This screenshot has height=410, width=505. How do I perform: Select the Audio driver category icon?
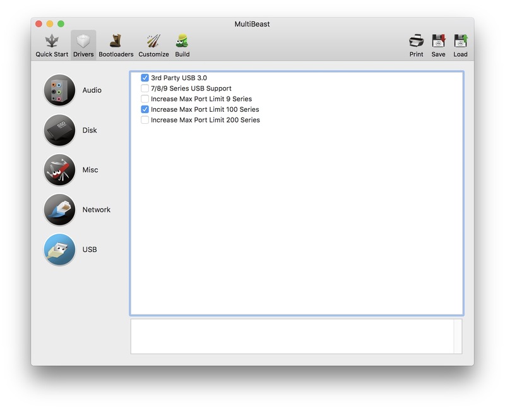[x=59, y=90]
